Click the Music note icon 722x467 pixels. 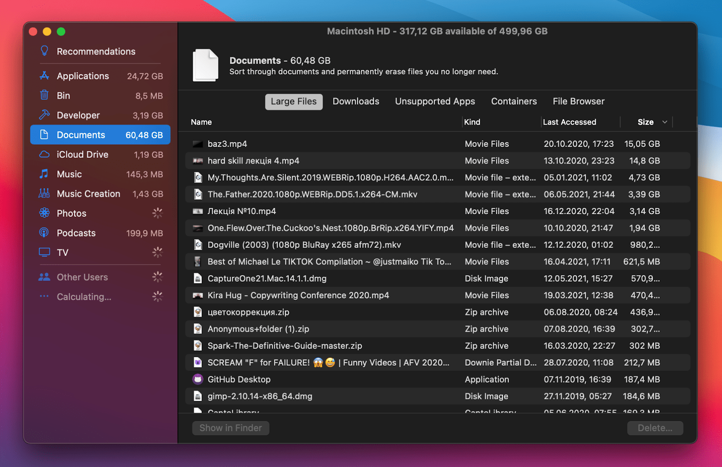pyautogui.click(x=44, y=174)
